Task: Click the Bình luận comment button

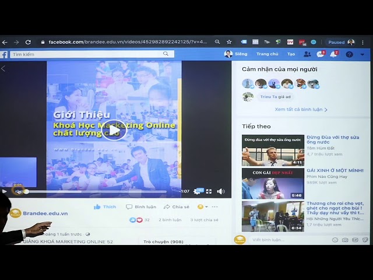Action: pos(141,206)
